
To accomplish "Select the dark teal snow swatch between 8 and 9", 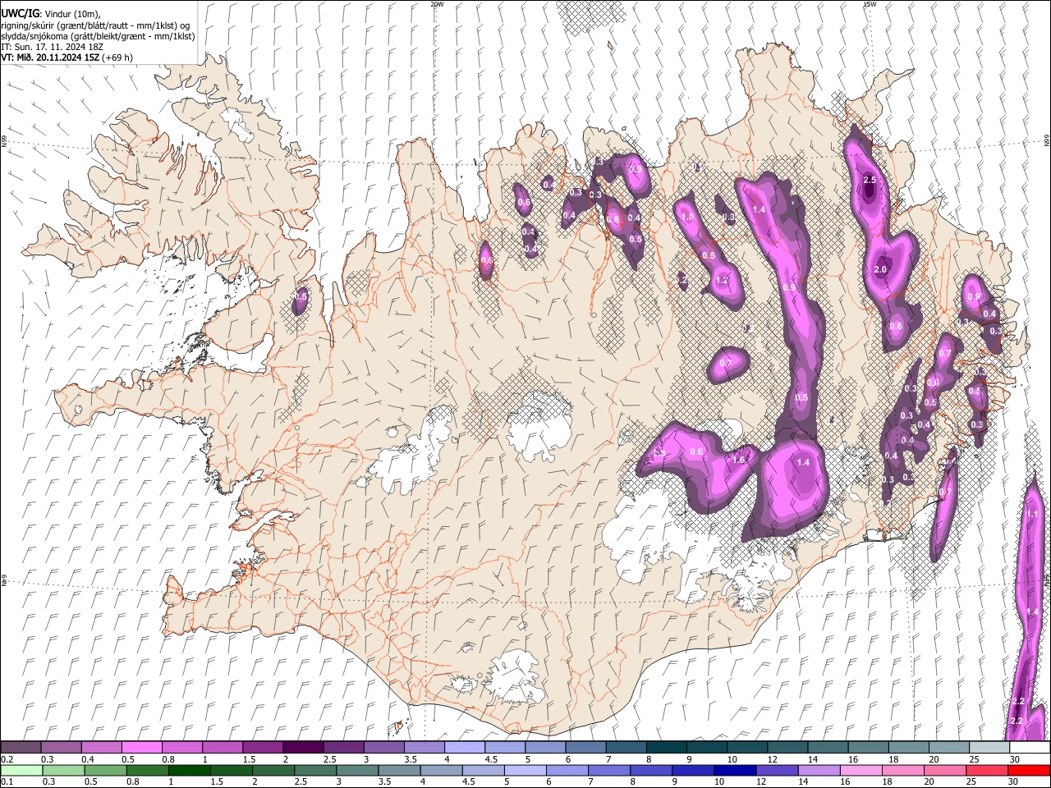I will [x=667, y=748].
